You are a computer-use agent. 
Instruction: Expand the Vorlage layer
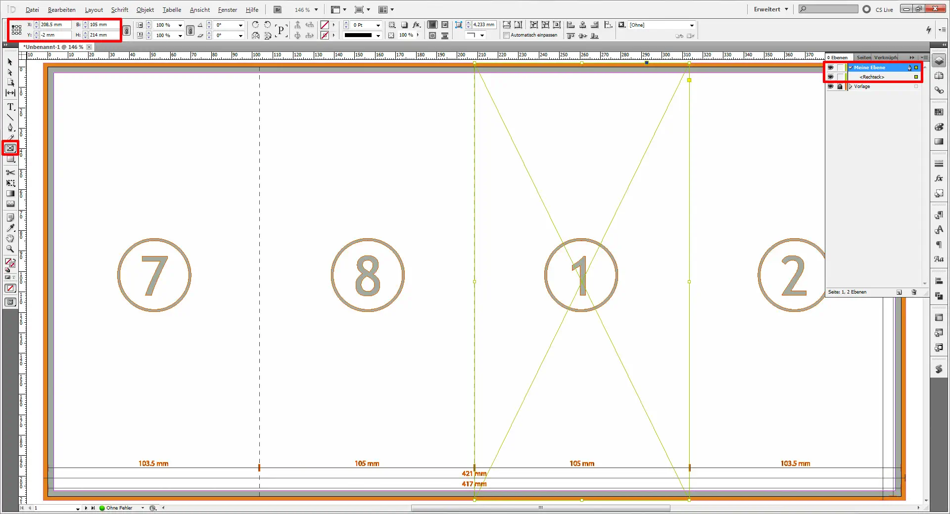tap(851, 86)
